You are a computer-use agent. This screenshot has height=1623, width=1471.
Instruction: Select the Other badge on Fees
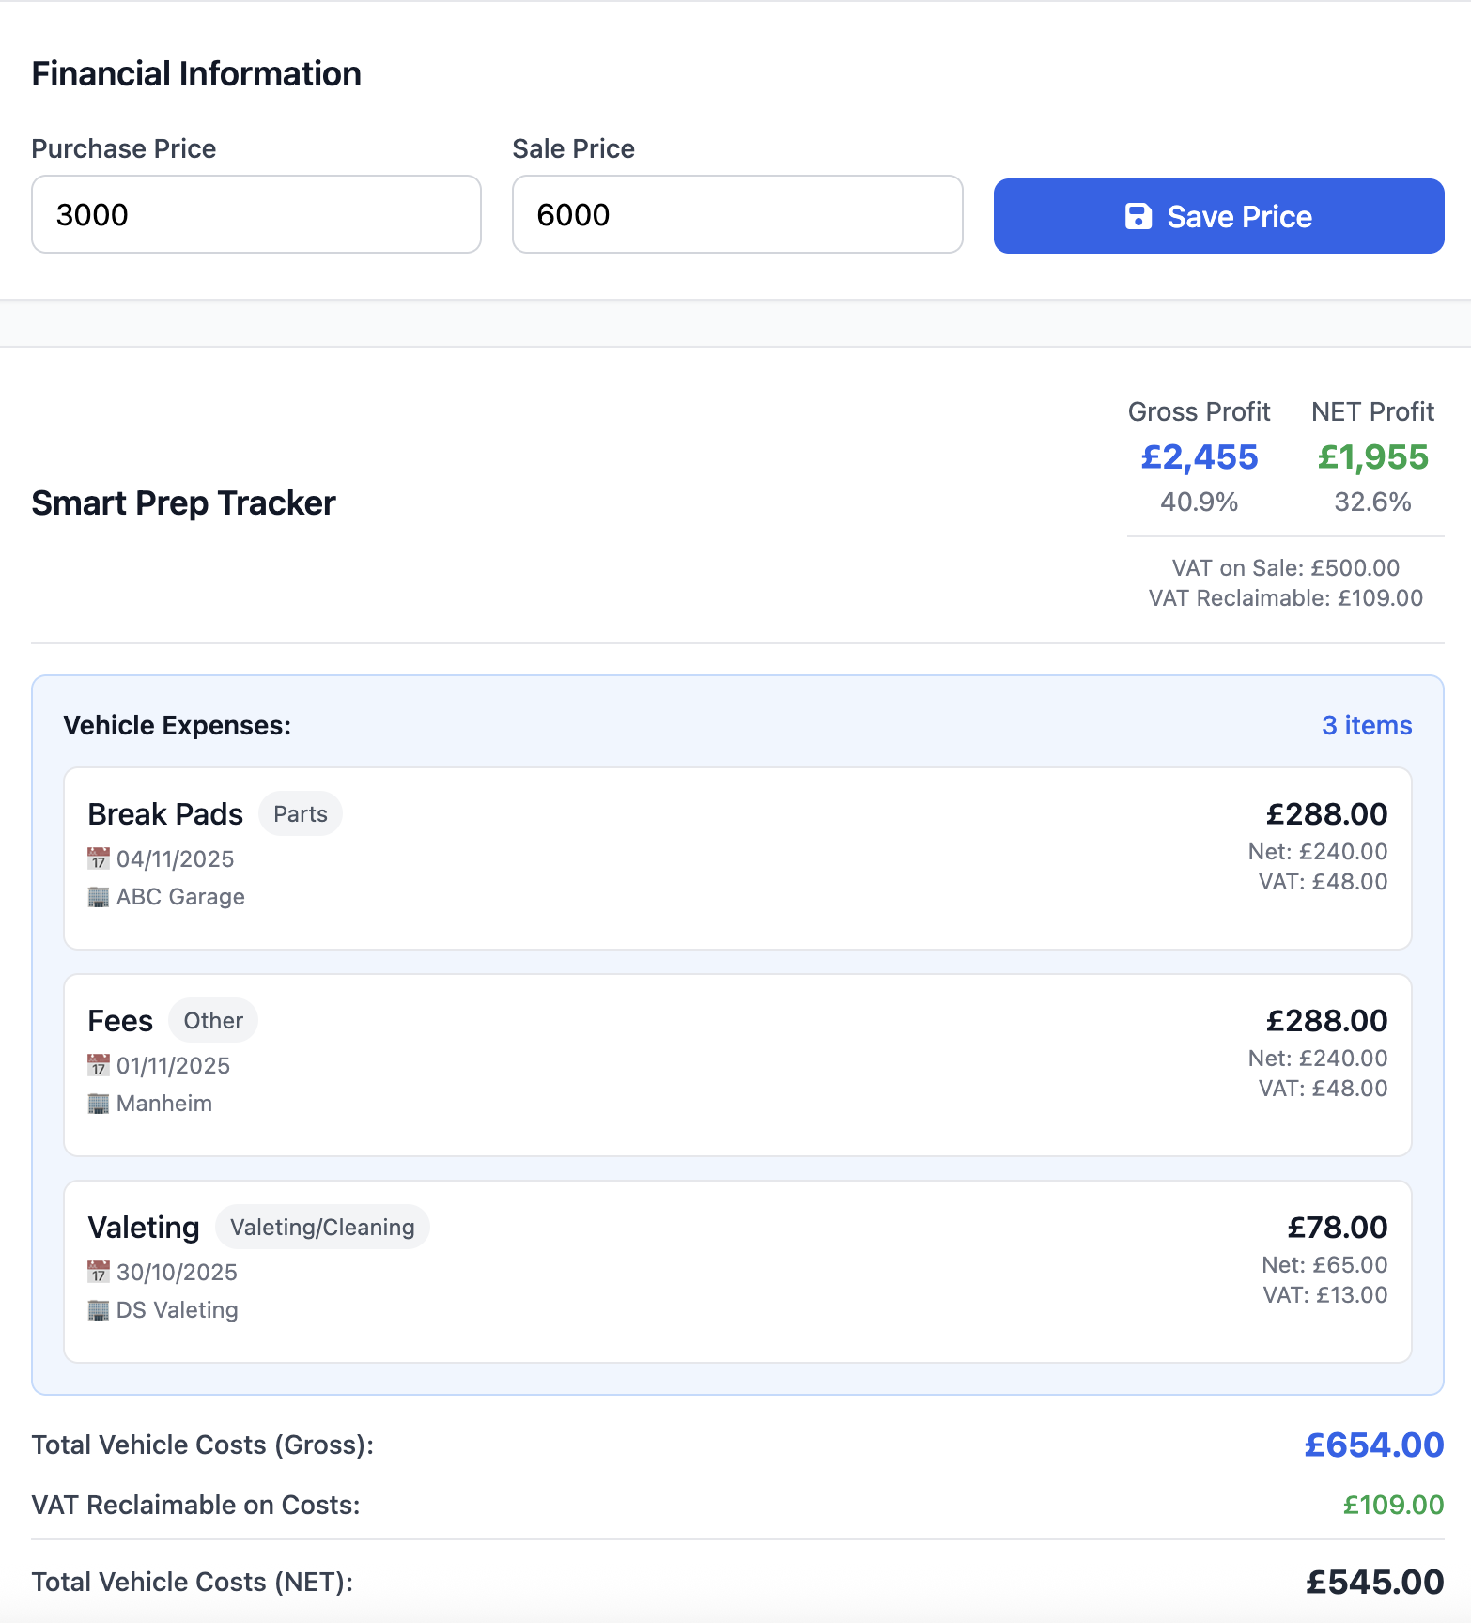click(212, 1020)
